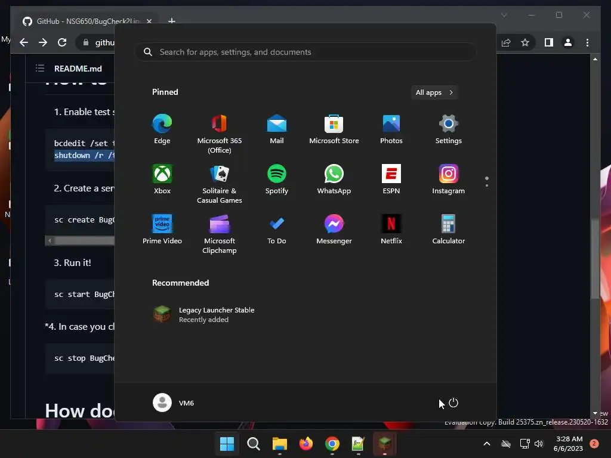Click the README.md heading text

point(78,69)
